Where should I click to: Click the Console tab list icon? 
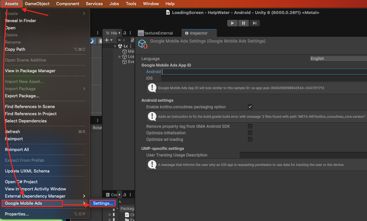(x=108, y=195)
